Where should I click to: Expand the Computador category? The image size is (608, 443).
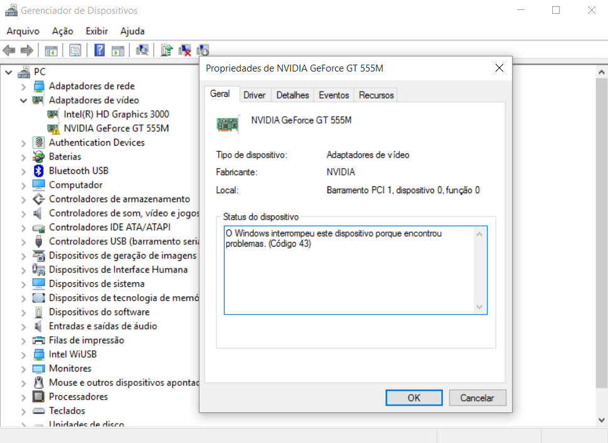click(x=23, y=186)
